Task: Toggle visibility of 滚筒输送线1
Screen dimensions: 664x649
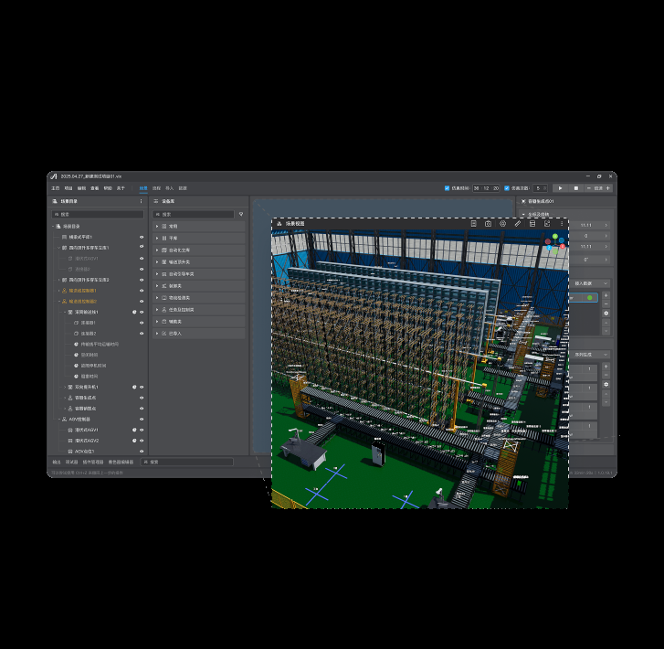Action: [x=142, y=312]
